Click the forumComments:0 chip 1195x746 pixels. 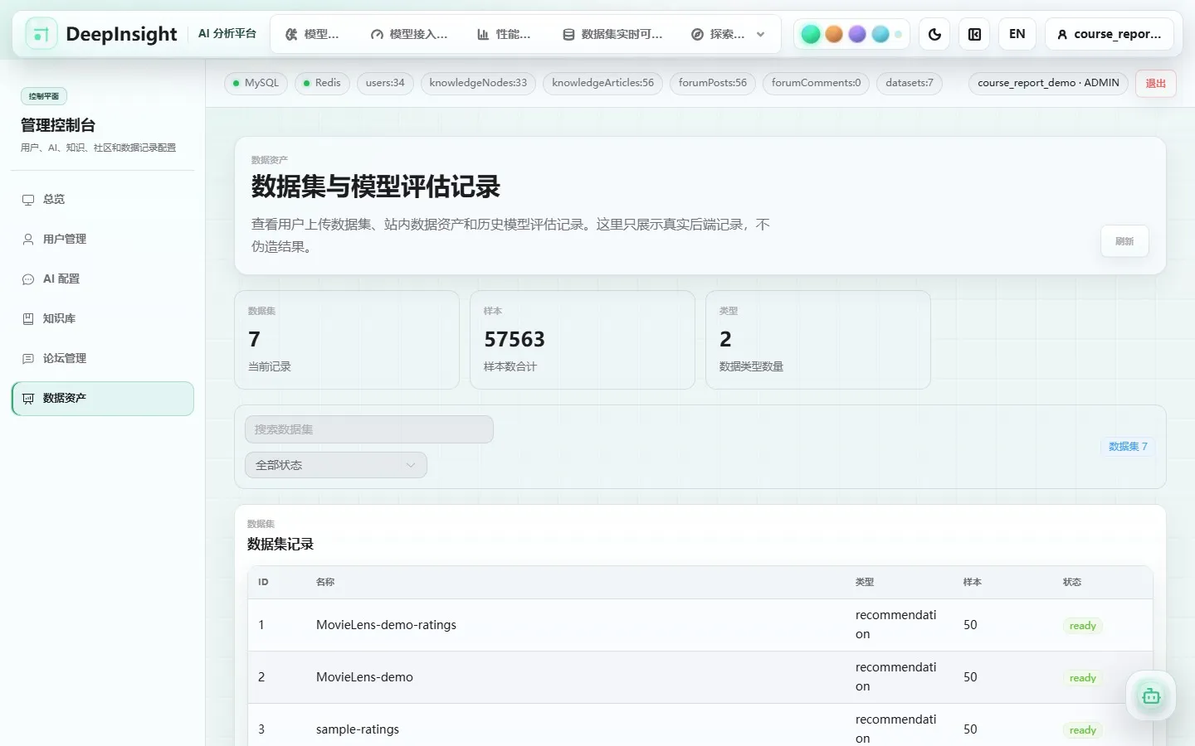pos(816,83)
